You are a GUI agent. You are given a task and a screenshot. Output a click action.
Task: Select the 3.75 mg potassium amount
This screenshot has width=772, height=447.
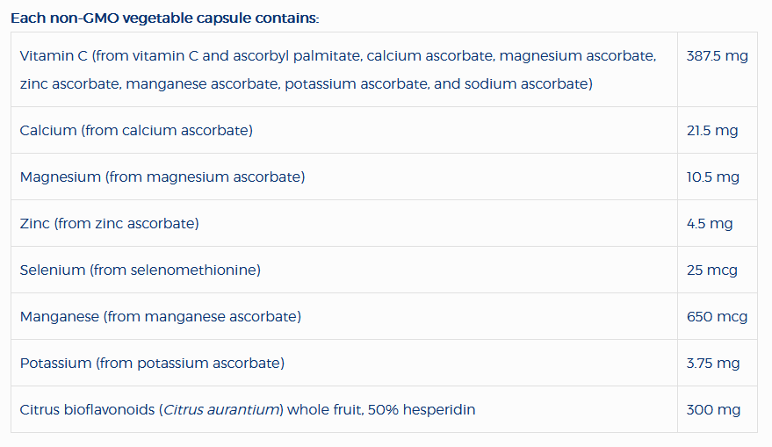[x=713, y=364]
